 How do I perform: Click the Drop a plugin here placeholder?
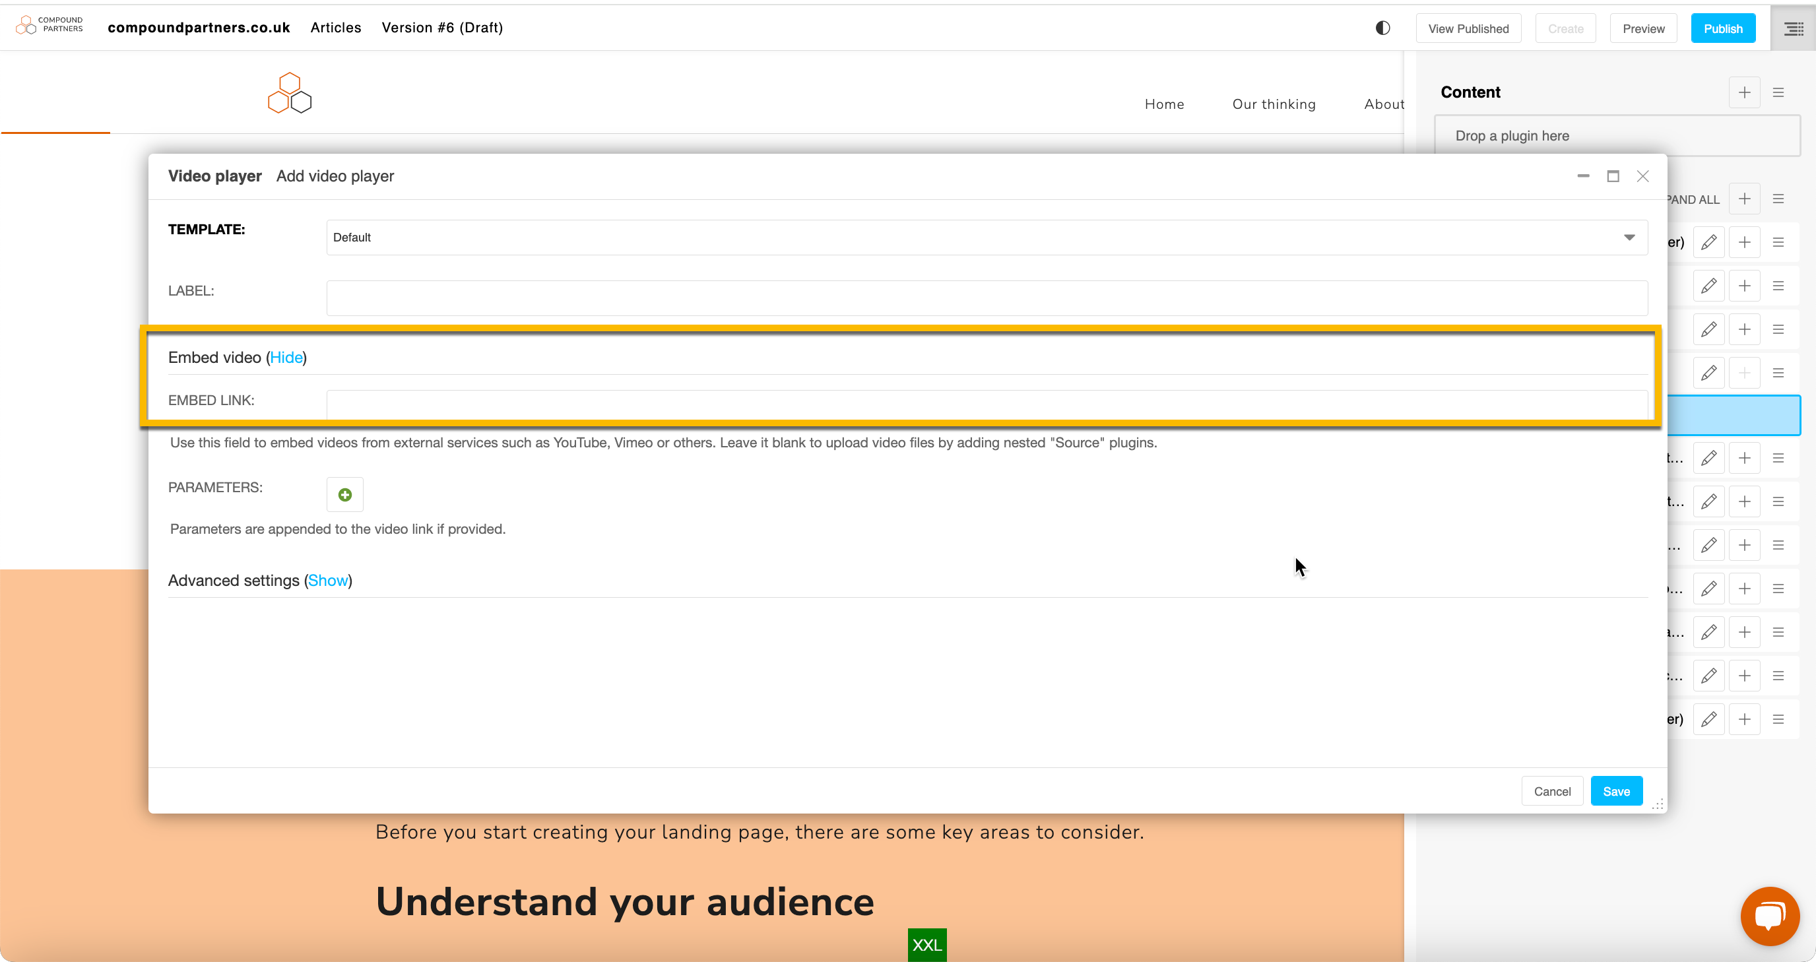[x=1617, y=136]
